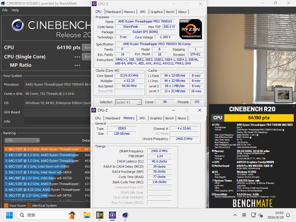This screenshot has height=222, width=296.
Task: Click the DRAM Frequency value 2400.0 MHz
Action: (x=159, y=151)
